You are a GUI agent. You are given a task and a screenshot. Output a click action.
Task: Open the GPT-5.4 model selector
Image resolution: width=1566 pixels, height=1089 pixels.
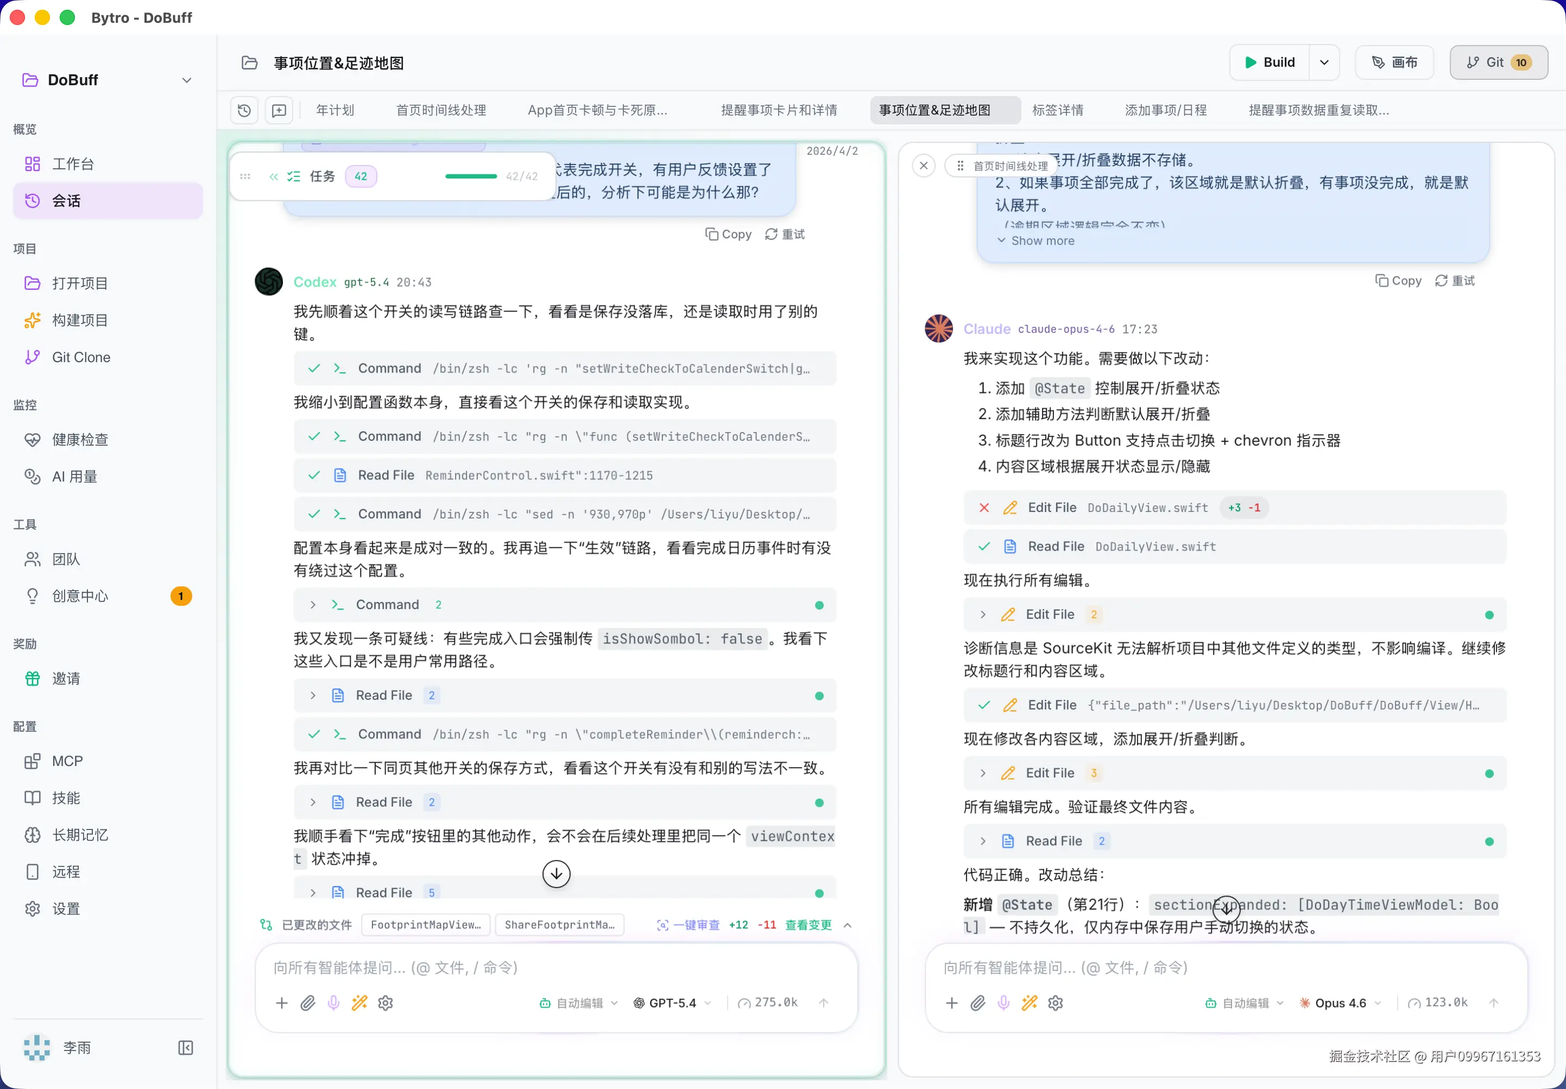[x=672, y=1002]
